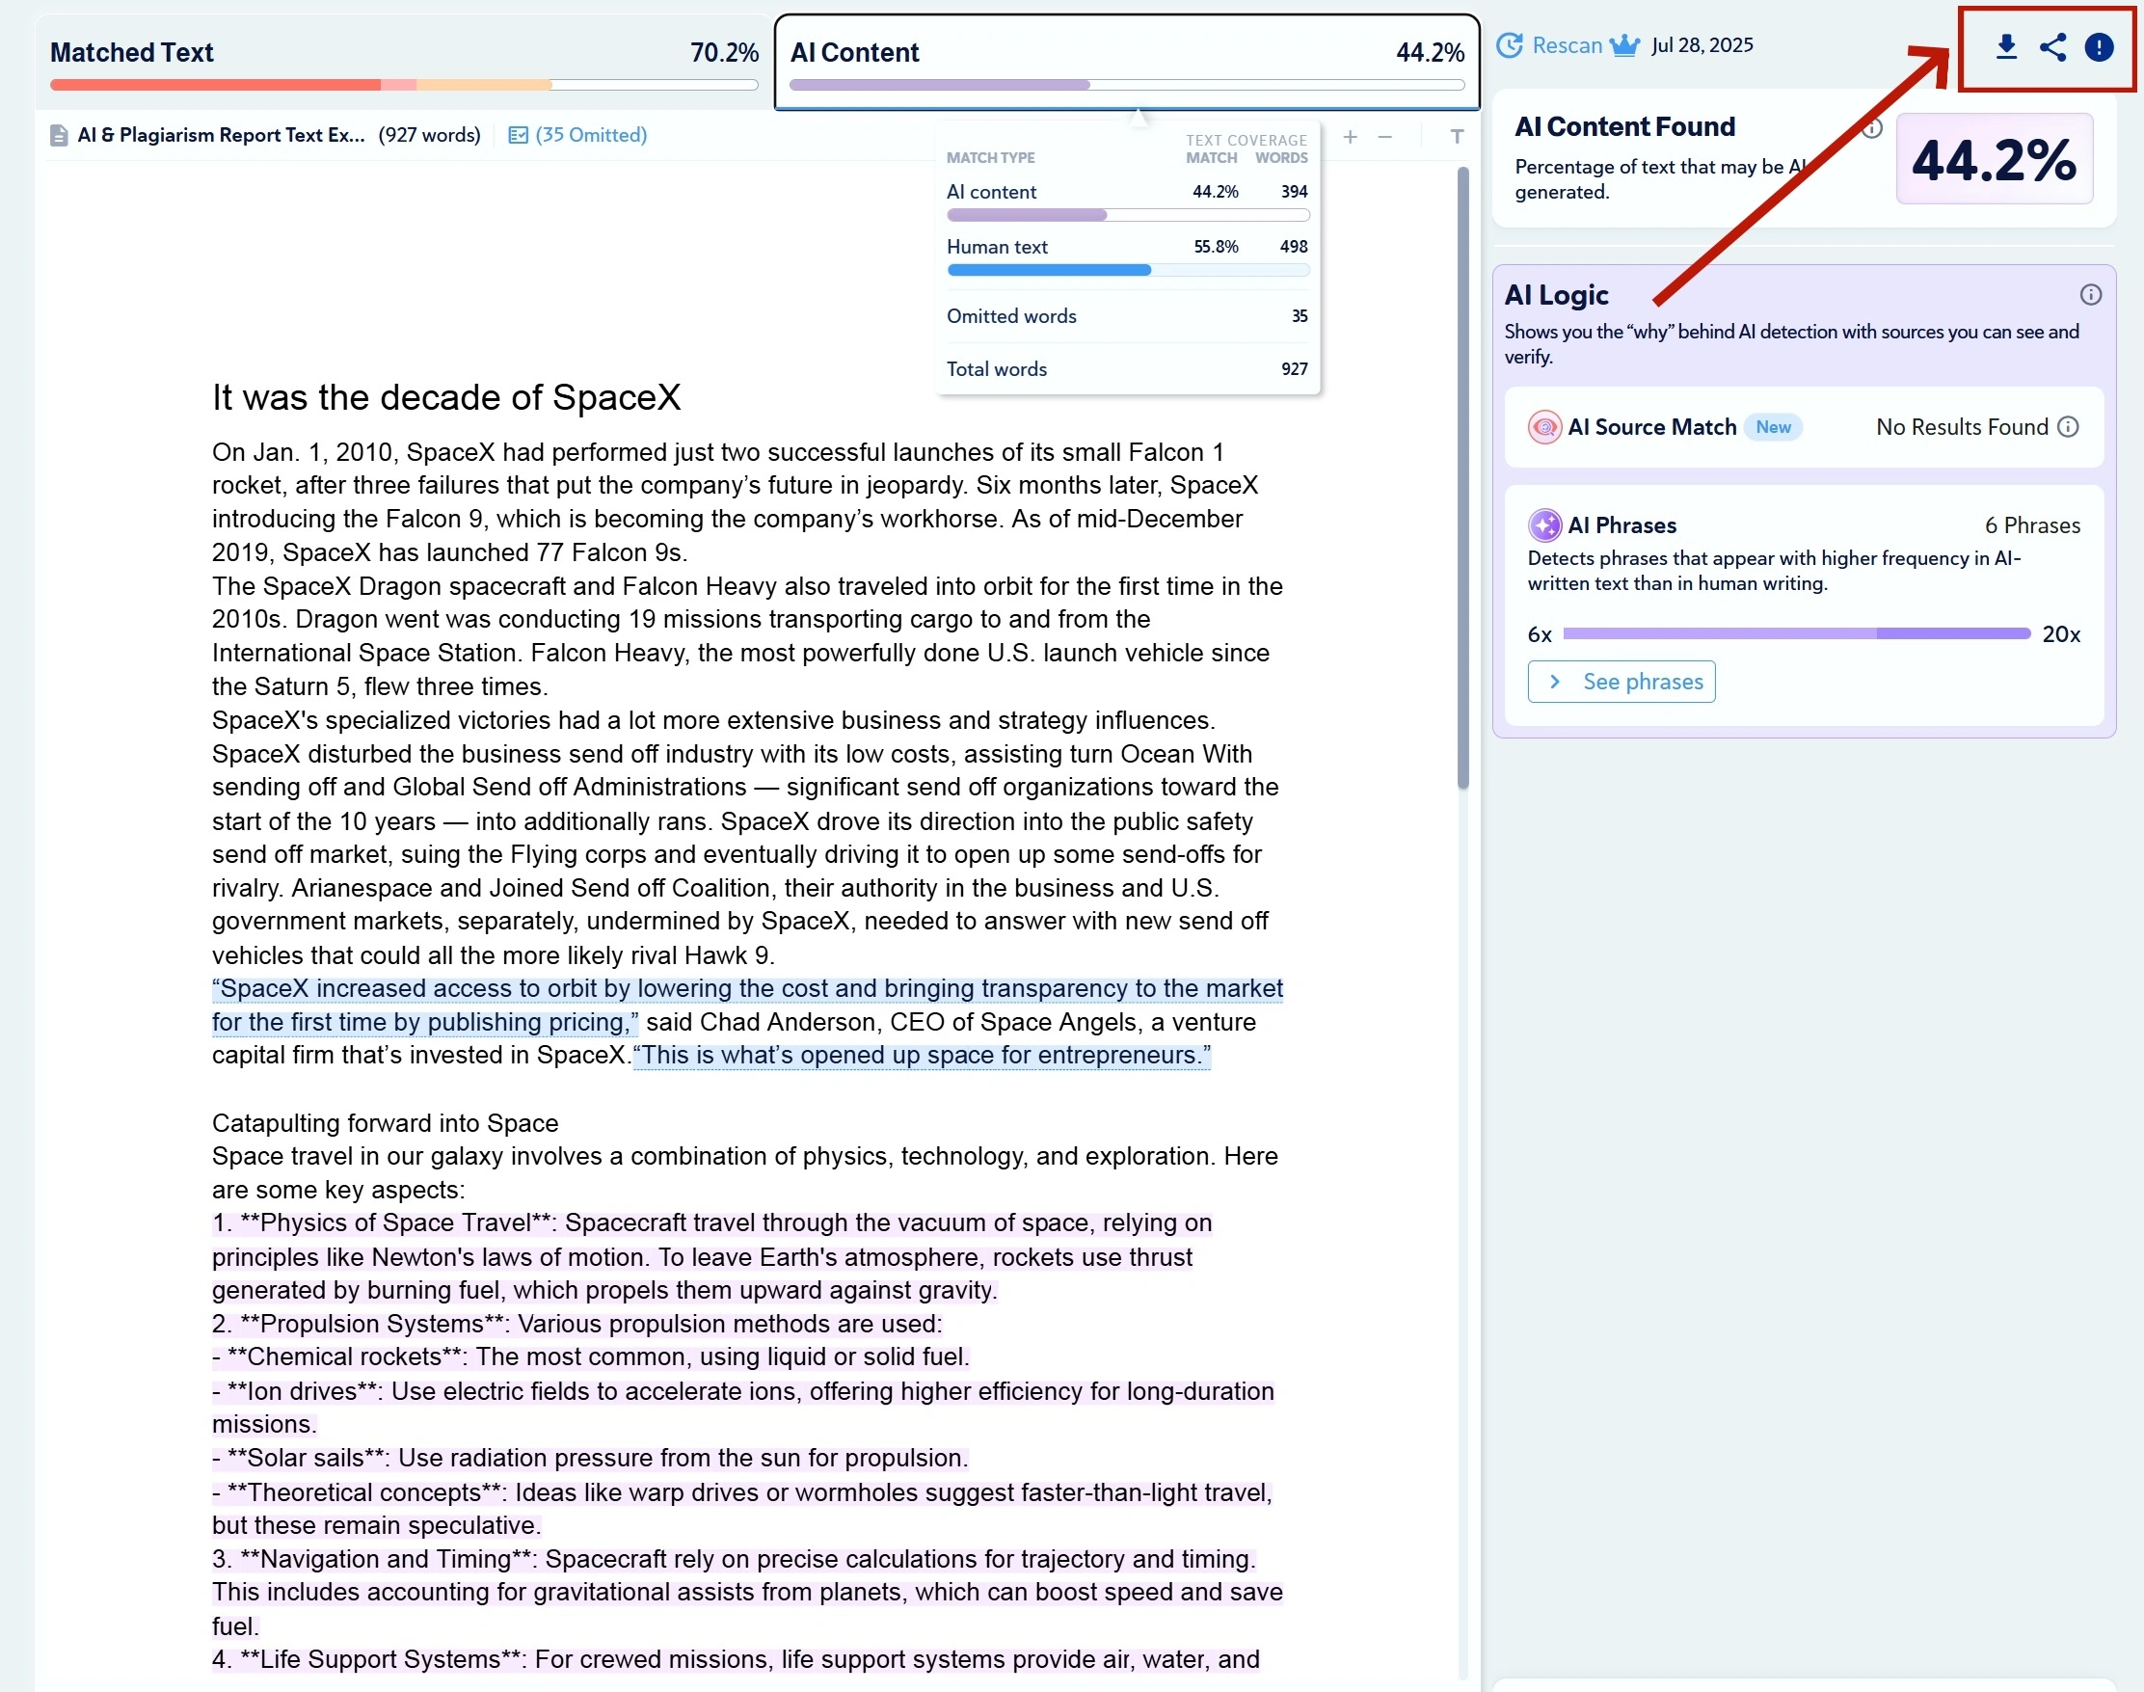This screenshot has height=1692, width=2144.
Task: Click AI content row in coverage popup
Action: 1127,201
